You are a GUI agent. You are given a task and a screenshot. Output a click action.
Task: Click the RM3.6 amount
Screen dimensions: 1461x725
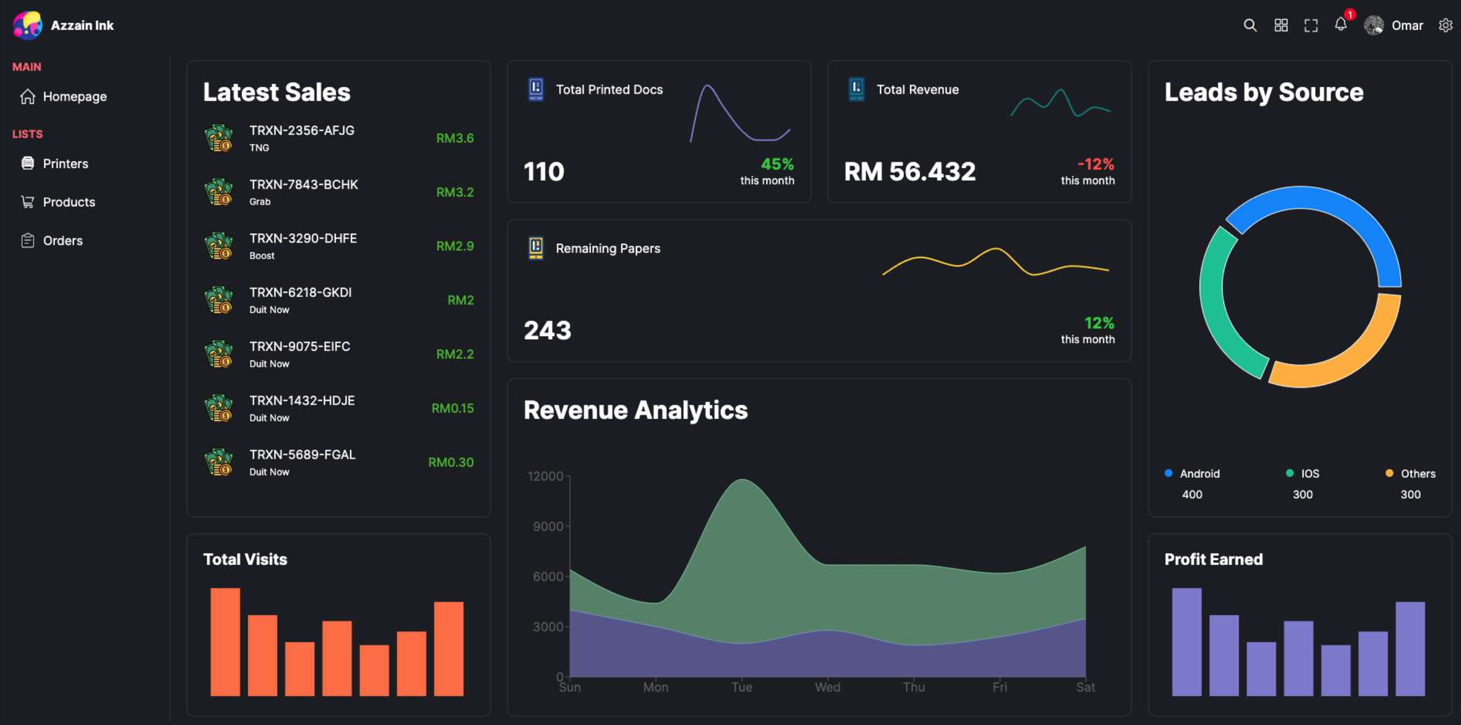(455, 138)
